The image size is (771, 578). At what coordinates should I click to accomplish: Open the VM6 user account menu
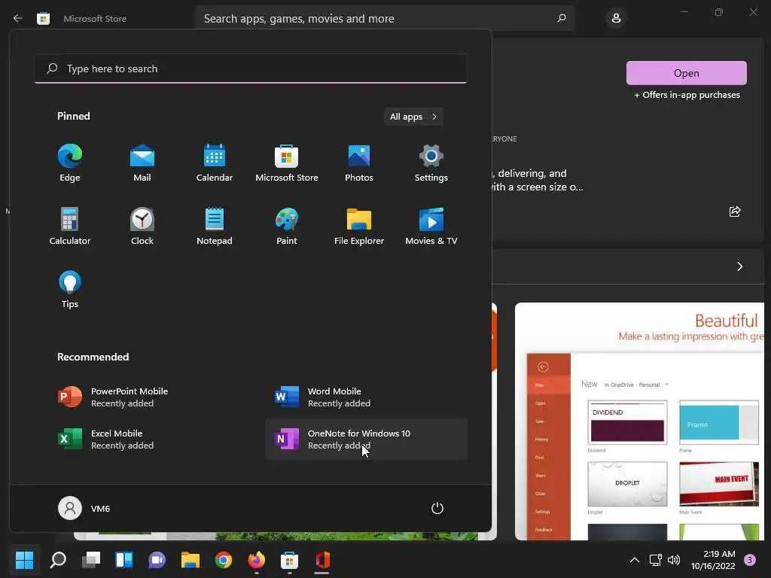tap(84, 508)
